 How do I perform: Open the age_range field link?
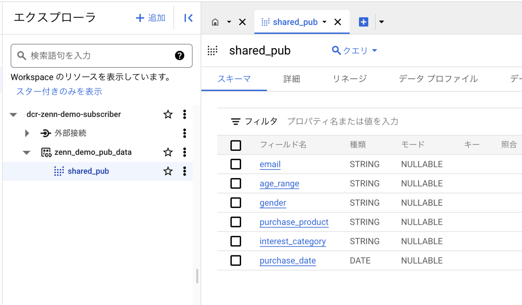click(279, 184)
